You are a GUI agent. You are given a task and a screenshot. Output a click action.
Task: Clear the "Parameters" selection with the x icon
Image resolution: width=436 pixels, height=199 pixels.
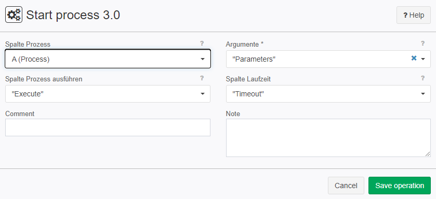(414, 58)
